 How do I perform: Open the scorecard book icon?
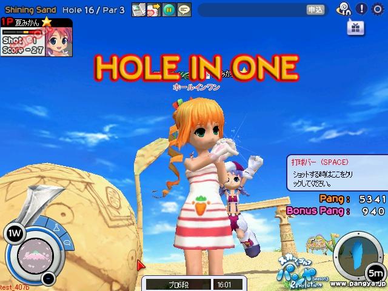tap(139, 10)
